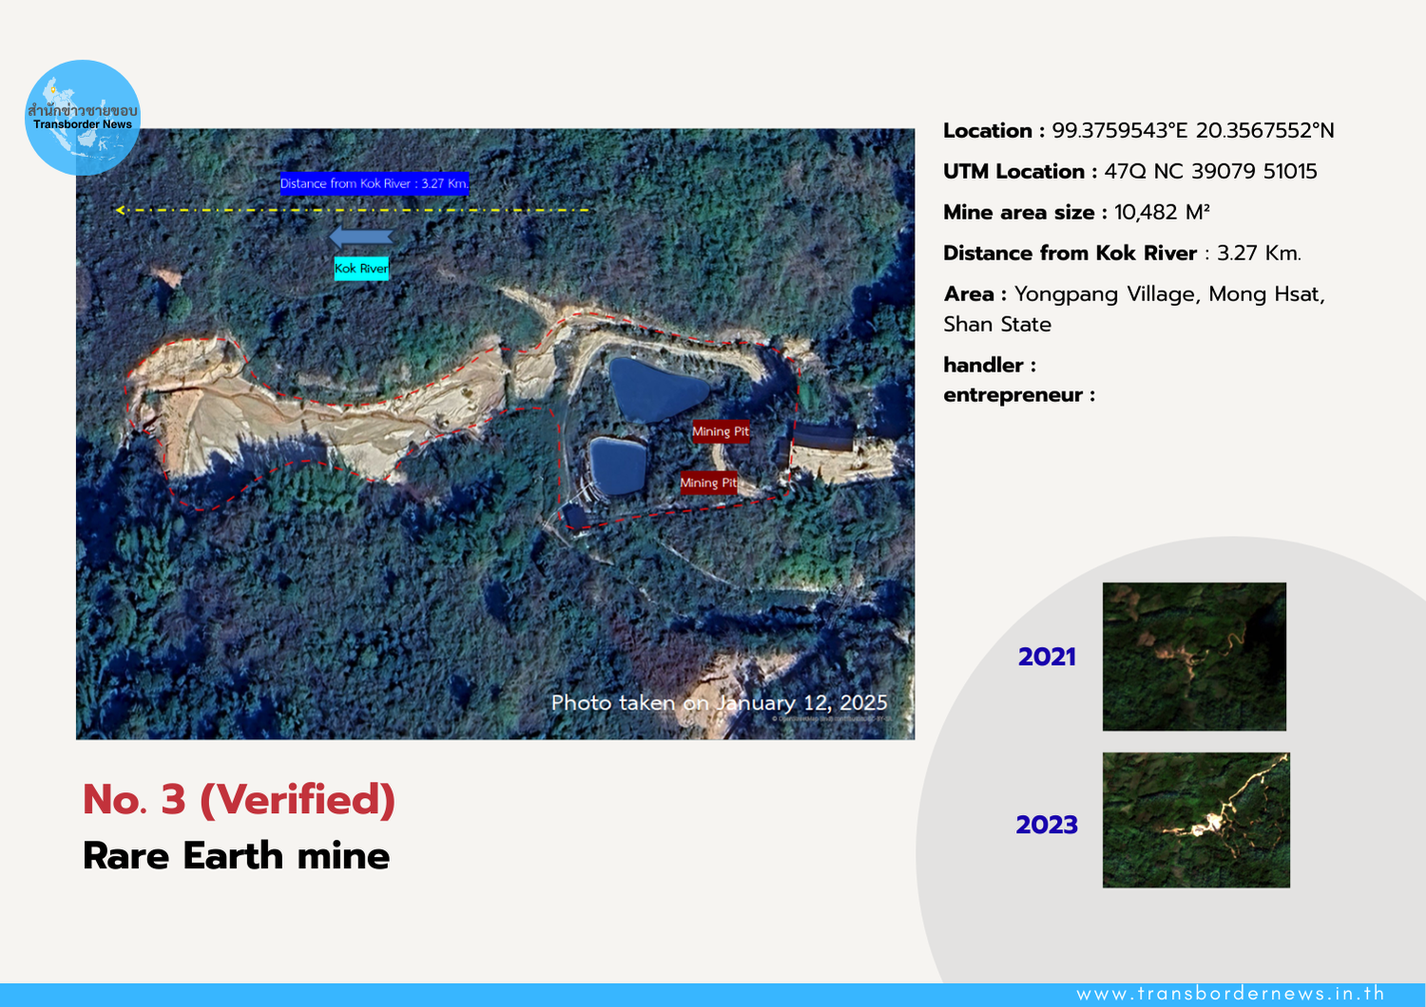The width and height of the screenshot is (1426, 1007).
Task: Click the Transborder News logo
Action: 83,118
